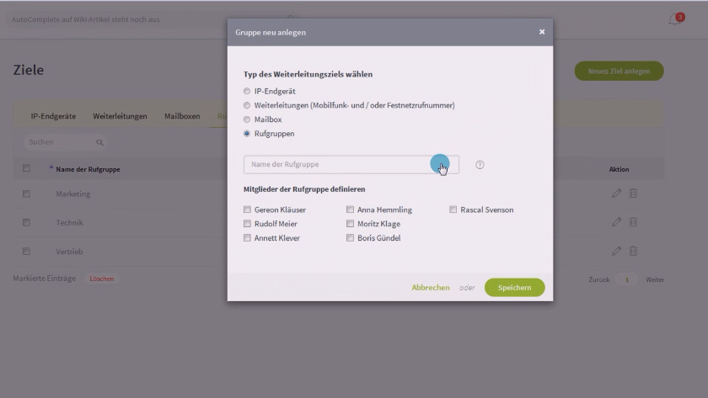Select the Rufgruppen radio option

[246, 134]
